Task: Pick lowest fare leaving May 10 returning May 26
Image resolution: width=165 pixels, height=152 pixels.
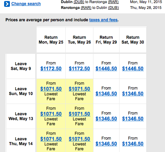Action: pyautogui.click(x=79, y=89)
